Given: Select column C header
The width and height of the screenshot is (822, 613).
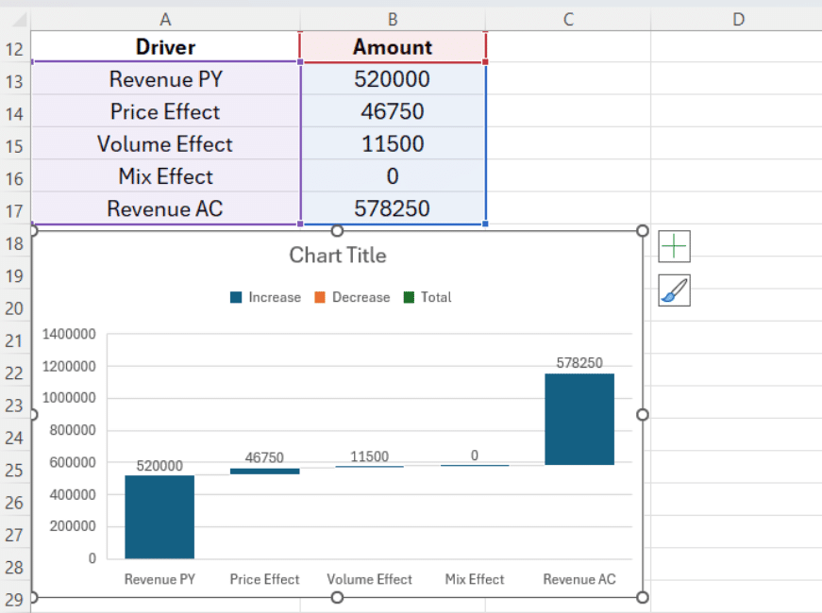Looking at the screenshot, I should coord(568,20).
